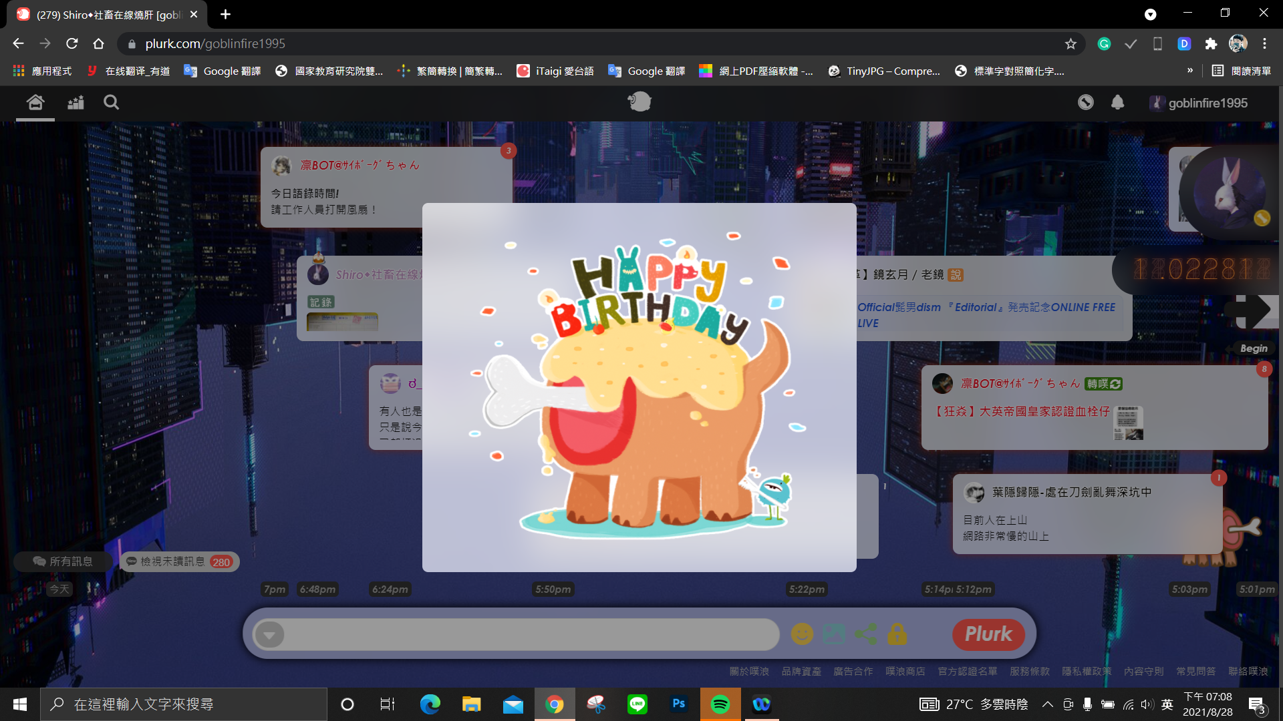Screen dimensions: 1283x721
Task: Insert an emoticon with the smiley icon
Action: tap(802, 634)
